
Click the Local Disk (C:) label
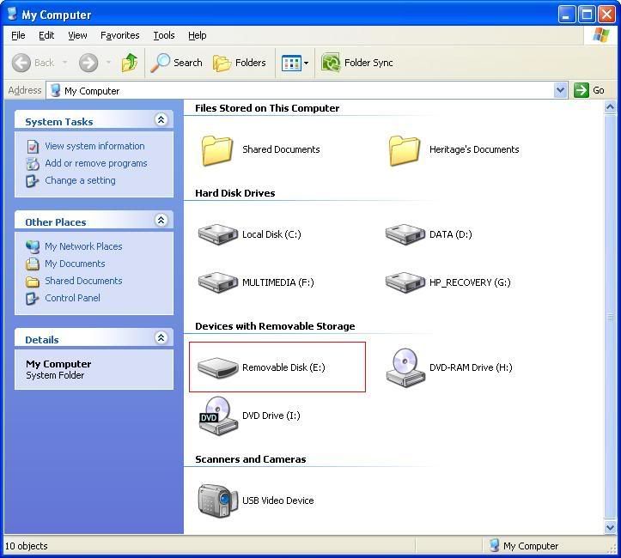[x=271, y=234]
